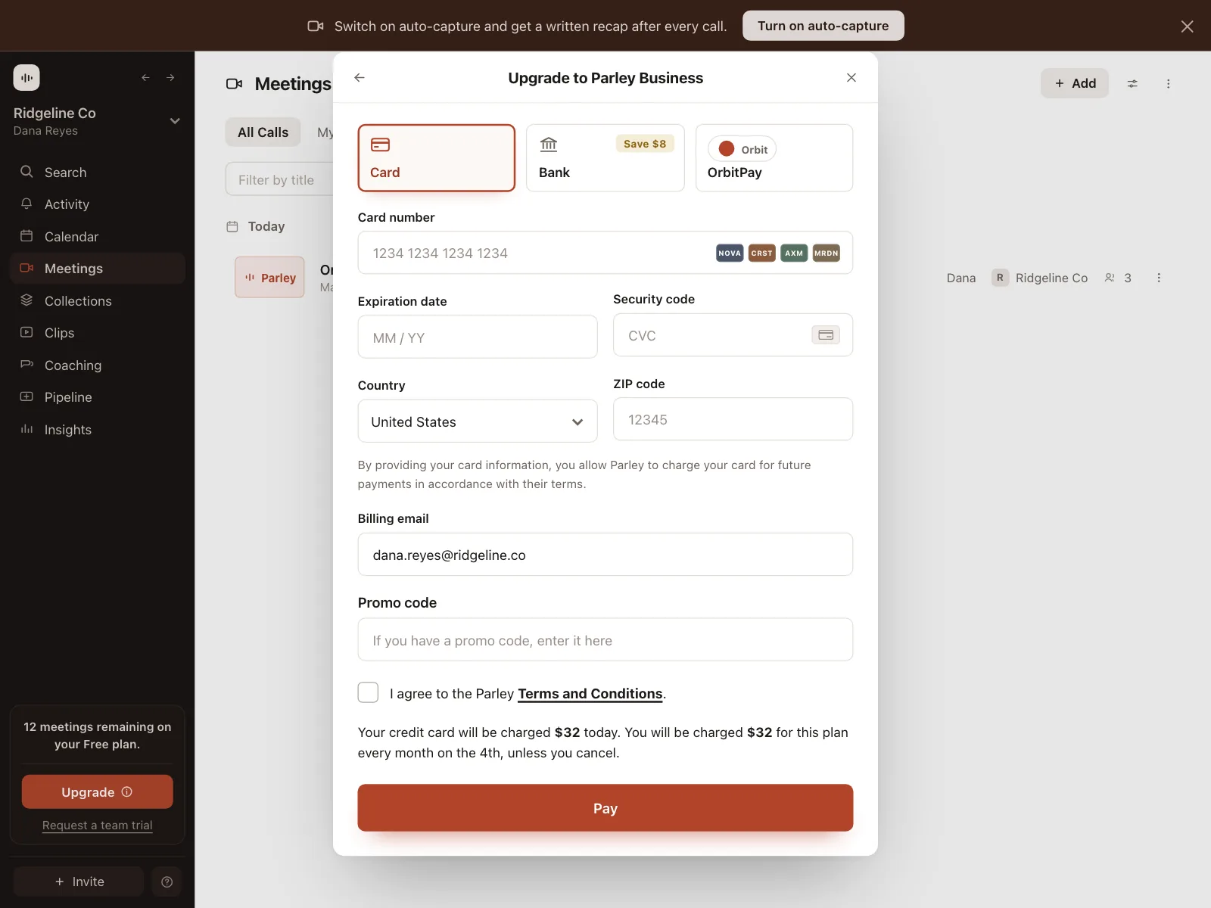Click the Pay button
This screenshot has width=1211, height=908.
tap(605, 808)
